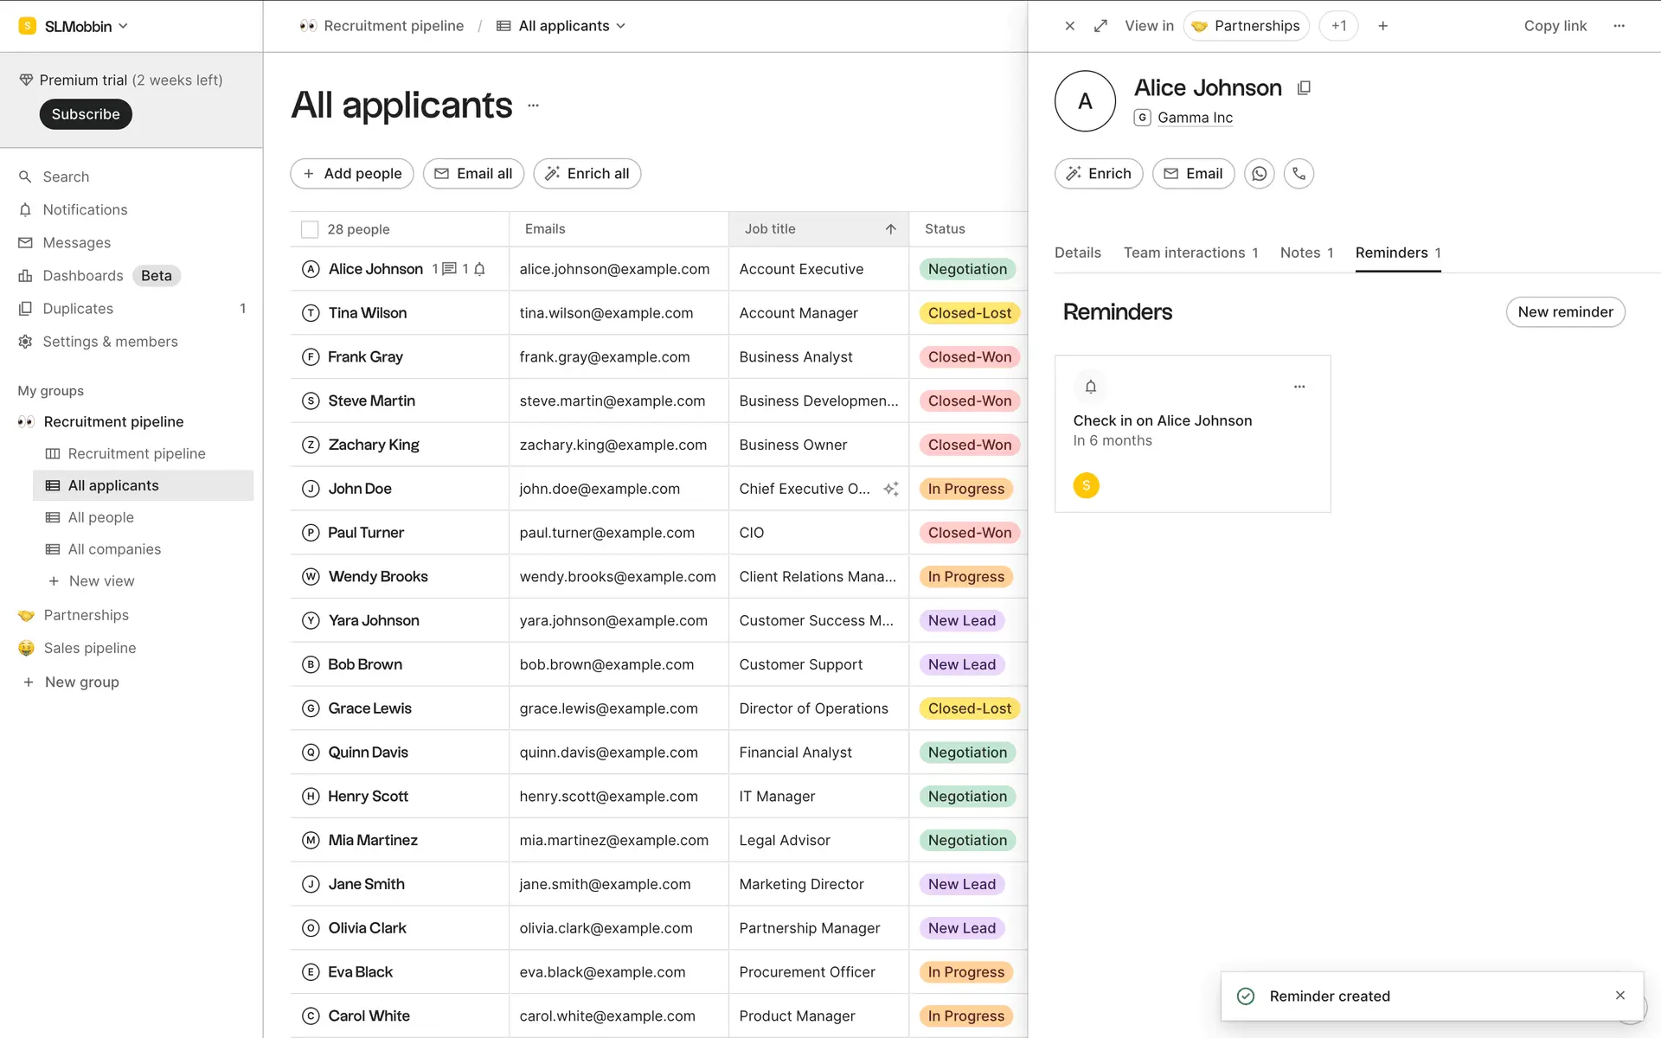The image size is (1661, 1038).
Task: Click the yellow S assignee avatar on the reminder
Action: pos(1086,485)
